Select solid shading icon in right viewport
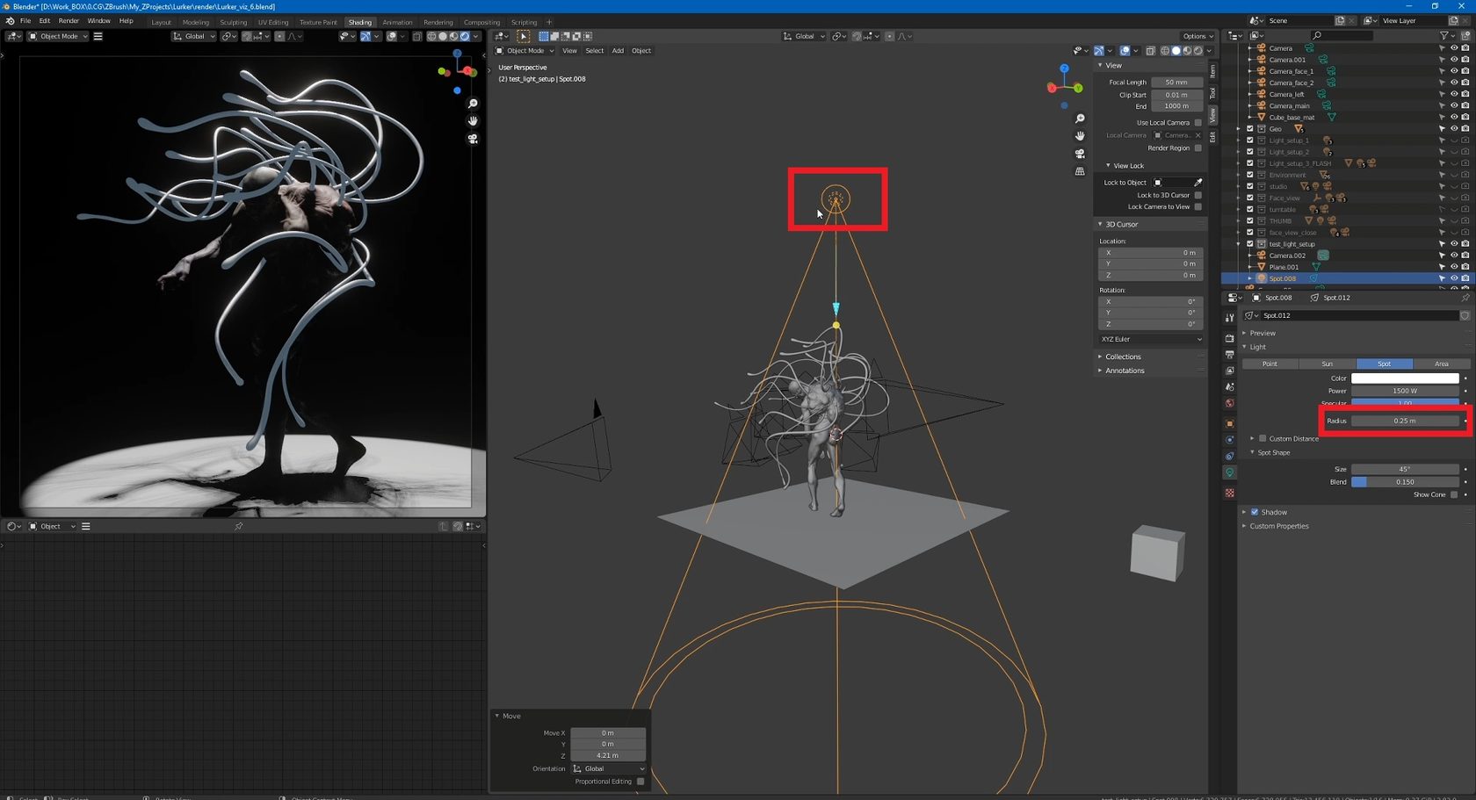This screenshot has height=800, width=1476. coord(1176,51)
